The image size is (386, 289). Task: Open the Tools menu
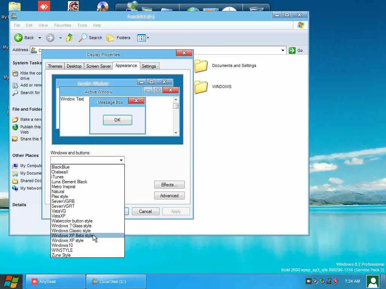coord(82,25)
